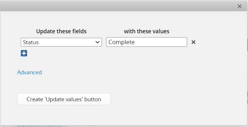Viewport: 248px width, 127px height.
Task: Click the dark X beside the Complete value
Action: click(x=193, y=42)
